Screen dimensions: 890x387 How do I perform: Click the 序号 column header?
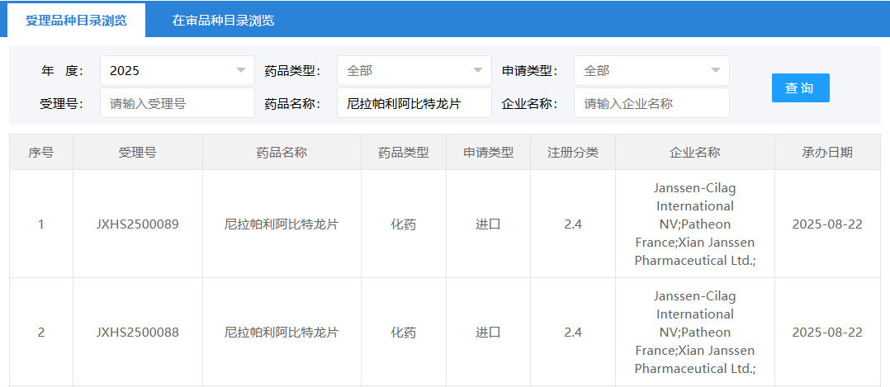point(41,152)
